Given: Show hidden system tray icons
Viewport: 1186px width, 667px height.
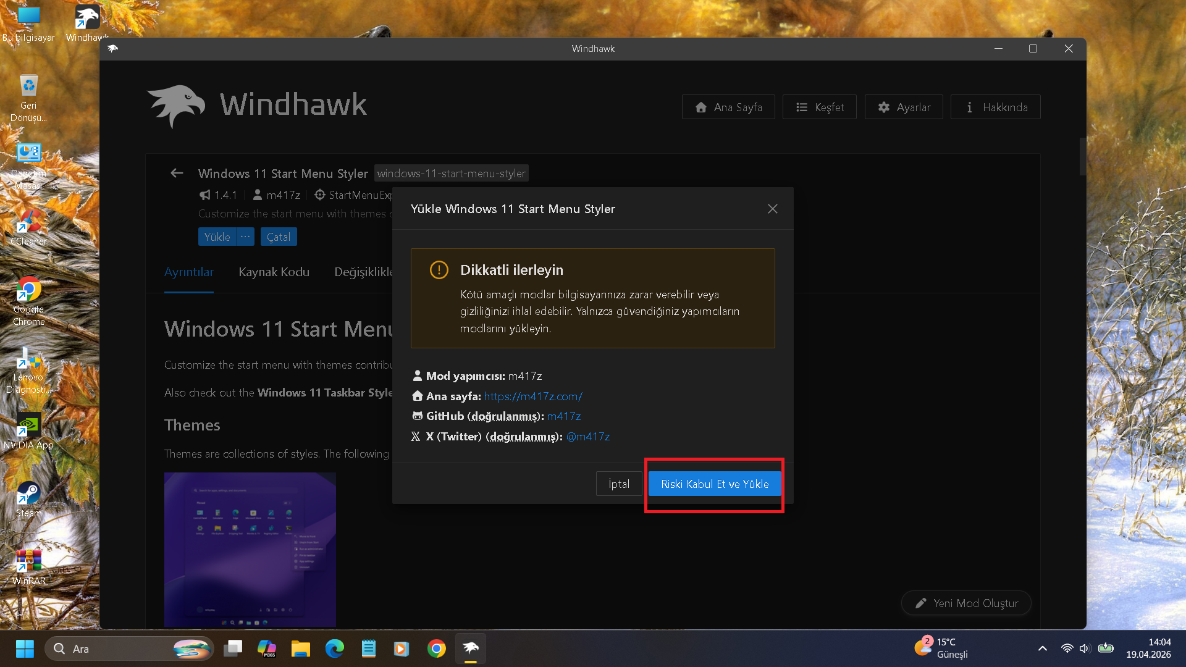Looking at the screenshot, I should pos(1043,648).
